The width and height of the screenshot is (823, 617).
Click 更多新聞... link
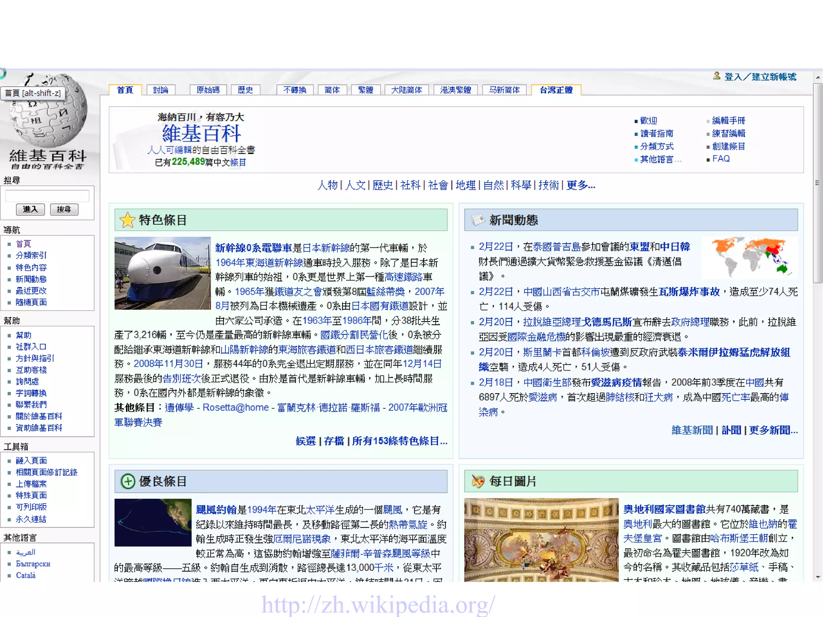pyautogui.click(x=774, y=430)
